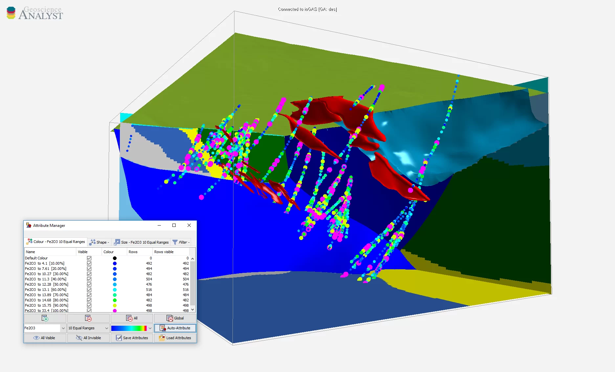Toggle visibility of Fe2O3 to 11.3 row
Image resolution: width=615 pixels, height=372 pixels.
tap(89, 279)
